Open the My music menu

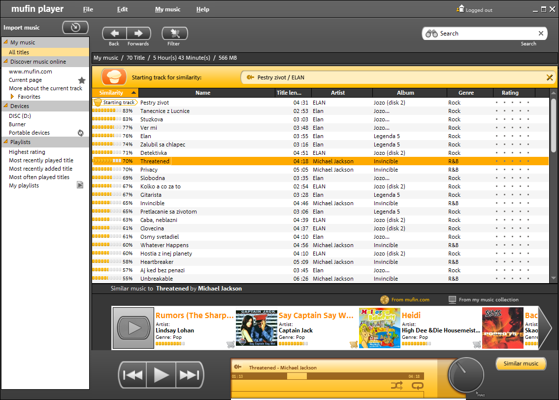point(167,9)
